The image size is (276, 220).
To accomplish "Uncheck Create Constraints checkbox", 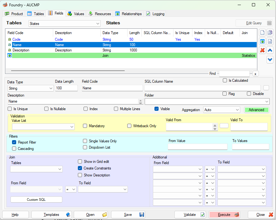I will (80, 168).
